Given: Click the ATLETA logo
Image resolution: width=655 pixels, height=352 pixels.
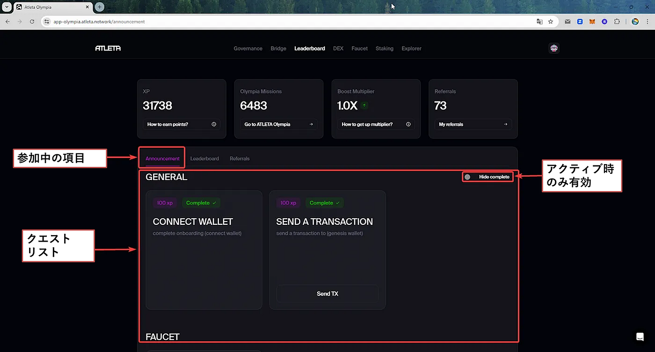Looking at the screenshot, I should 108,48.
